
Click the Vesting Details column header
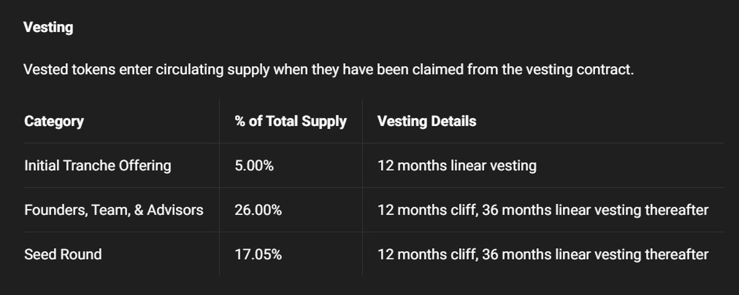click(427, 121)
